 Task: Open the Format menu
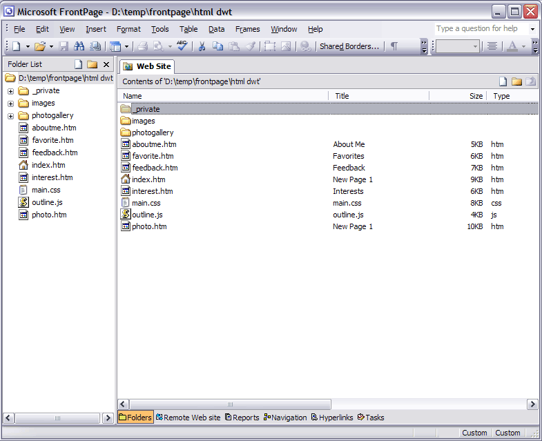tap(128, 30)
